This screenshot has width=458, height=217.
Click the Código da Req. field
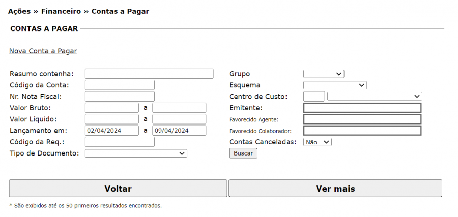(120, 142)
